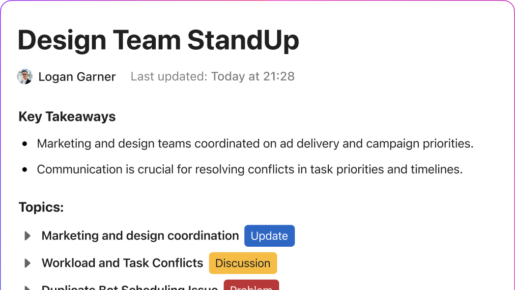Screen dimensions: 515x290
Task: Click the Topics heading
Action: tap(41, 207)
